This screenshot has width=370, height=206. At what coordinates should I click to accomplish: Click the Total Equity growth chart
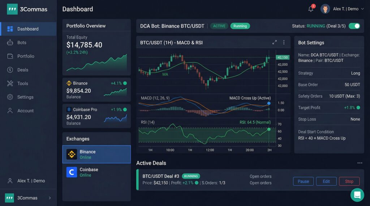[x=96, y=63]
